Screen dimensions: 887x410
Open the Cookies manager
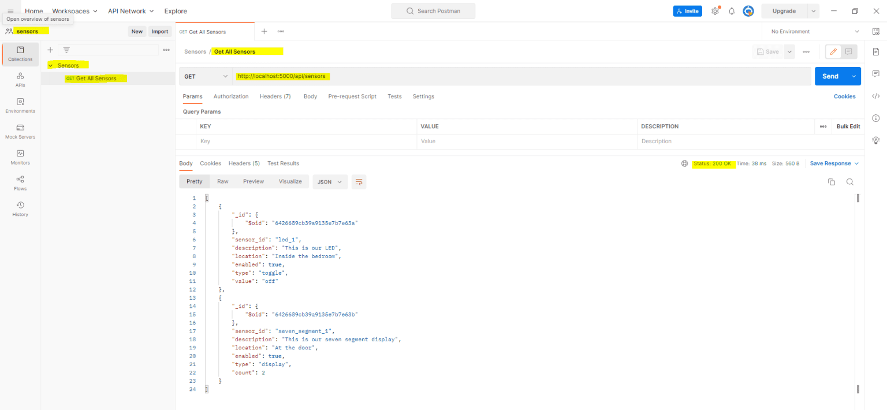[x=844, y=96]
